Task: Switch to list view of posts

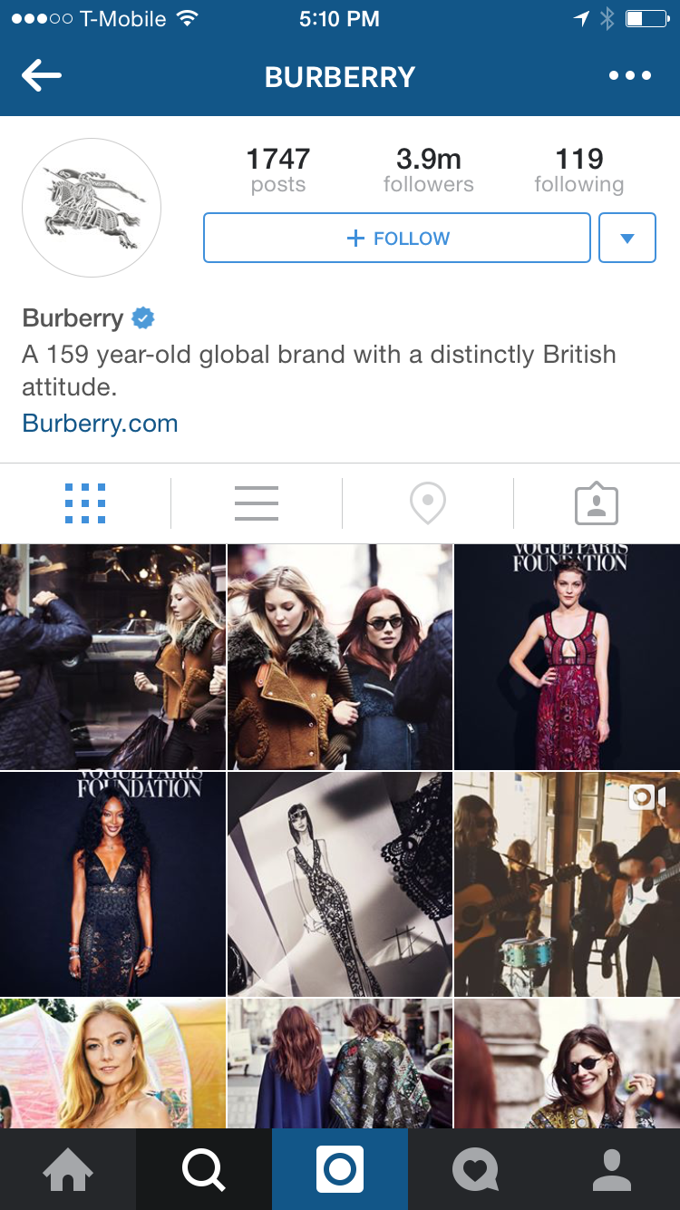Action: tap(257, 503)
